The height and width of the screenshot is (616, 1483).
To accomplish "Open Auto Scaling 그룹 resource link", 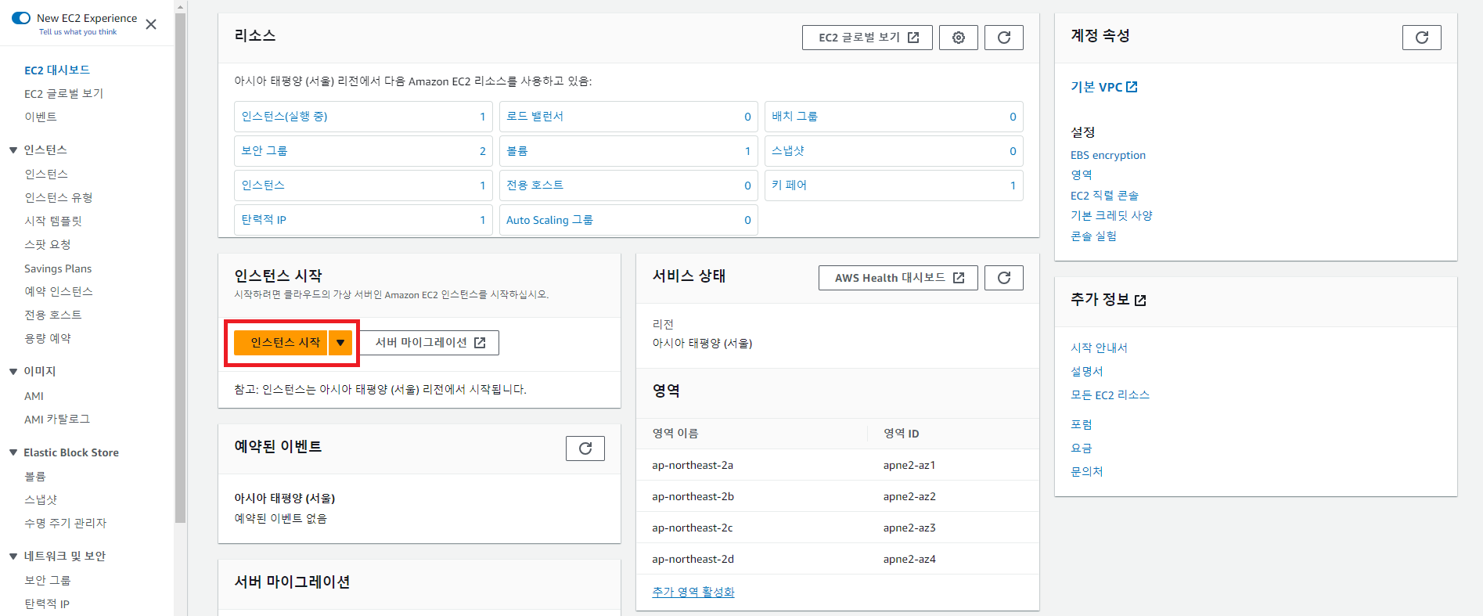I will [x=549, y=219].
